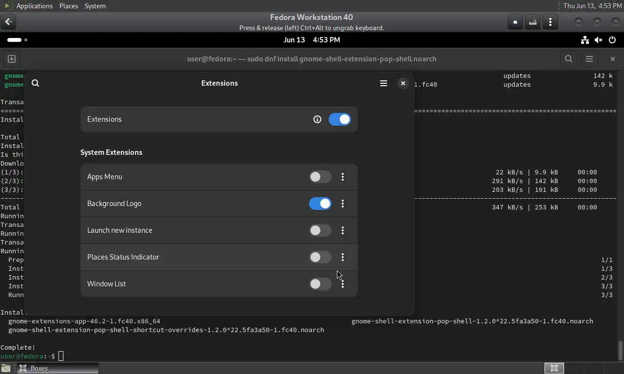
Task: Open the clock showing Jun 13 4:53 PM
Action: coord(312,40)
